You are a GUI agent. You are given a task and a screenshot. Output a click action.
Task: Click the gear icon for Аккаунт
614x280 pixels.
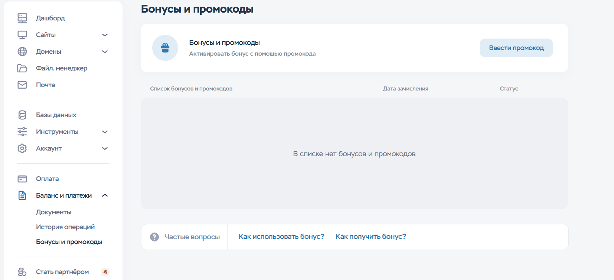pyautogui.click(x=22, y=148)
